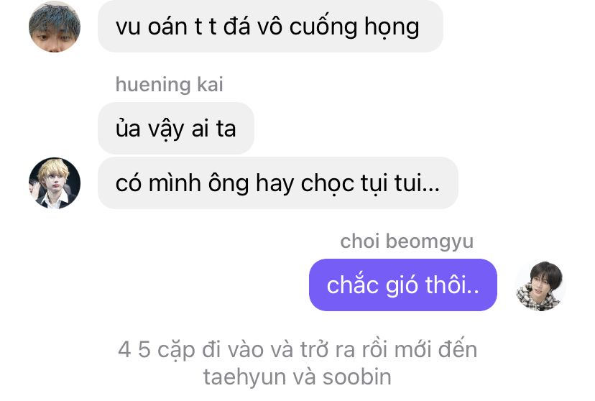595x401 pixels.
Task: Select the purple "chắc gió thôi.." bubble
Action: (403, 285)
